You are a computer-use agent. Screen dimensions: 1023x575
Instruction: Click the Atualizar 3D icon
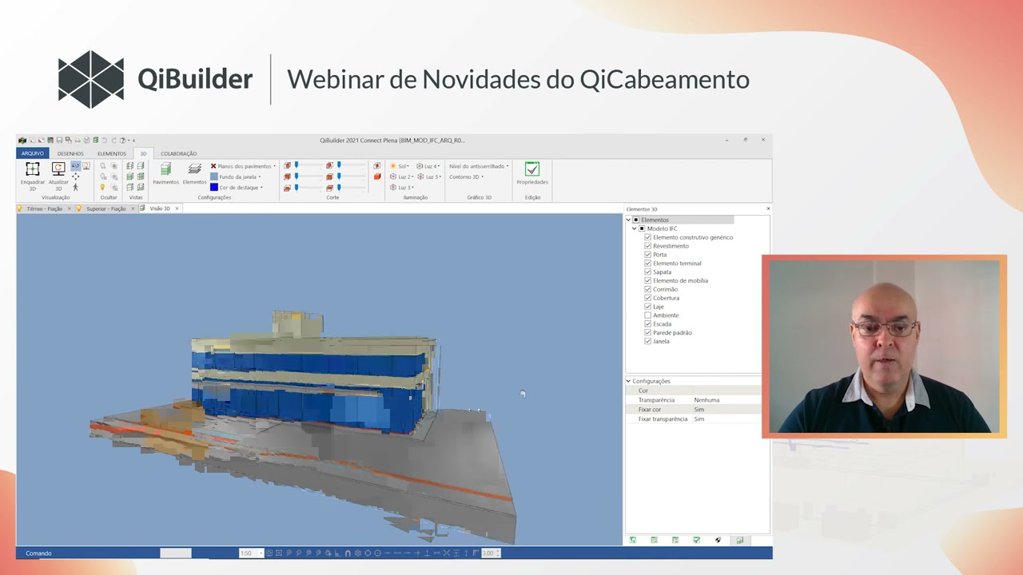(x=58, y=169)
